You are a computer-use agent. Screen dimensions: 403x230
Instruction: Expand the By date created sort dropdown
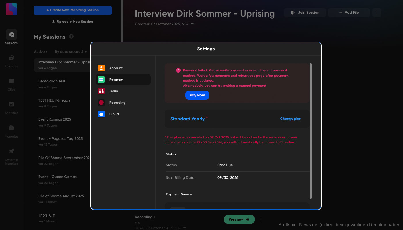tap(70, 51)
